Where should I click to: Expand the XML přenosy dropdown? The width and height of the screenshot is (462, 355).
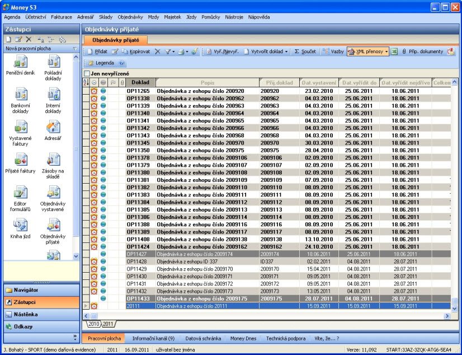click(386, 52)
